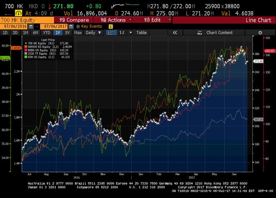Screen dimensions: 276x198
Task: Open chart settings gear icon
Action: coord(260,33)
